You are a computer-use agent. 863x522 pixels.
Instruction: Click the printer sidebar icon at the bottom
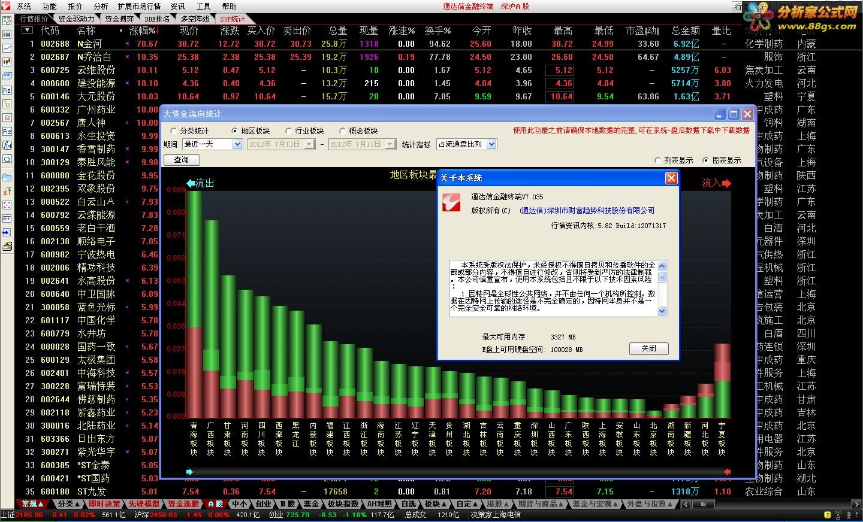(7, 246)
